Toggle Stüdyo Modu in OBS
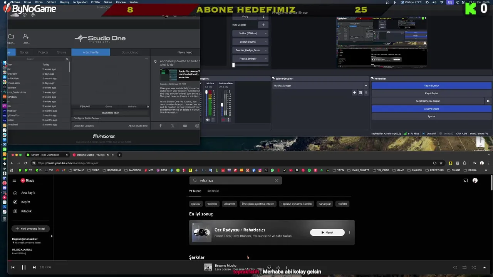 click(x=431, y=108)
